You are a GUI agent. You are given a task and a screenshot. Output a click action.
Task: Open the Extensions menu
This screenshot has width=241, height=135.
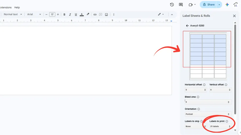6,7
